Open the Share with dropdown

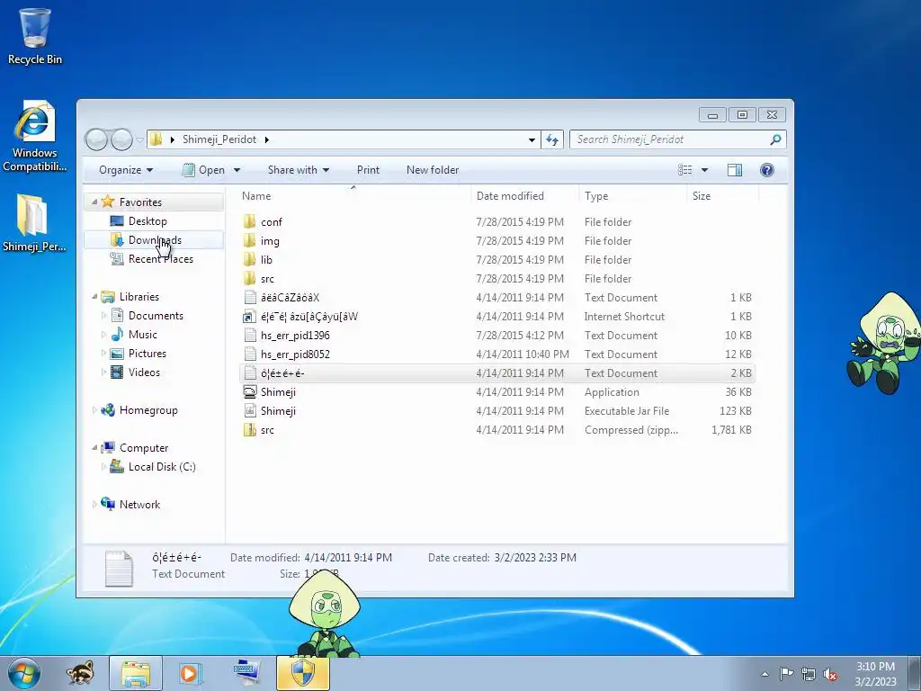coord(299,170)
